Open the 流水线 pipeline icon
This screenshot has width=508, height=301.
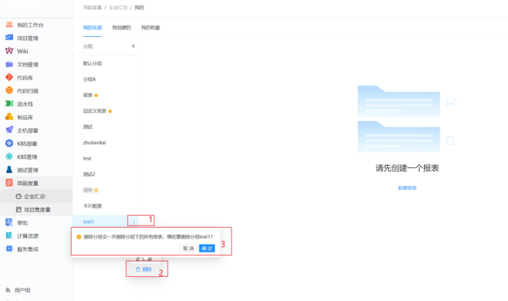pos(9,104)
